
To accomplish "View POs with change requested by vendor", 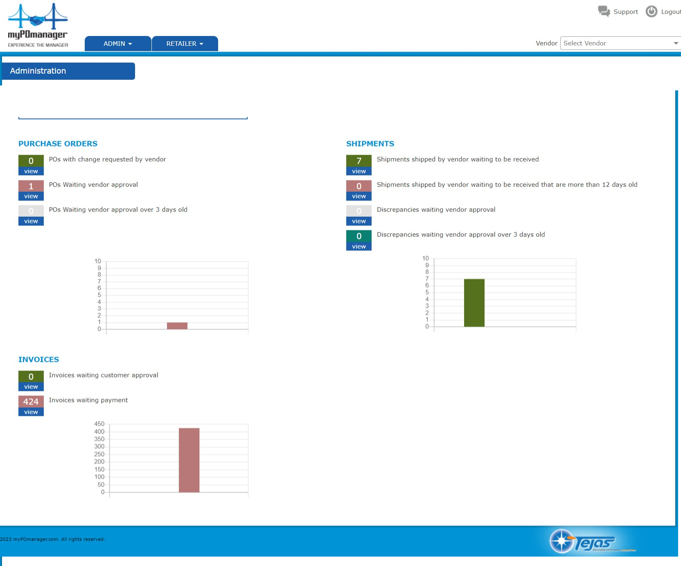I will click(x=31, y=171).
